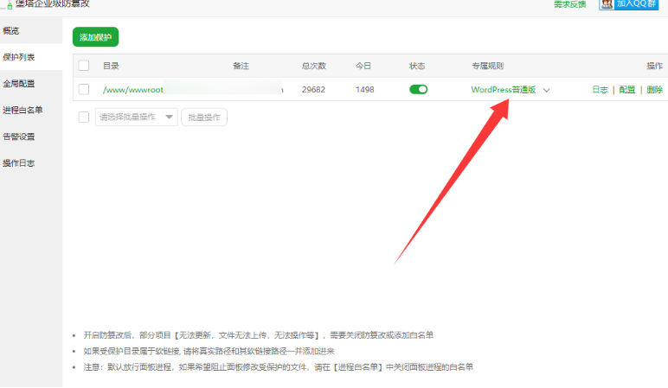Open the 日志 link for the row
The height and width of the screenshot is (388, 668).
click(600, 89)
